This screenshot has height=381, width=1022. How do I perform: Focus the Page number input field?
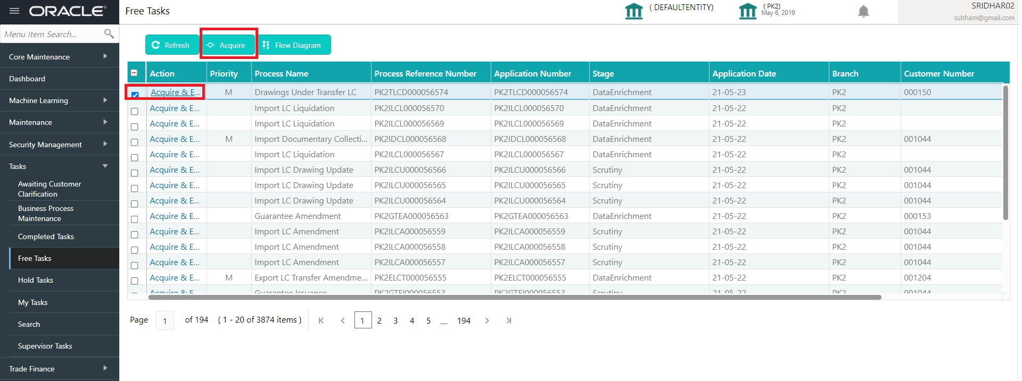[164, 320]
